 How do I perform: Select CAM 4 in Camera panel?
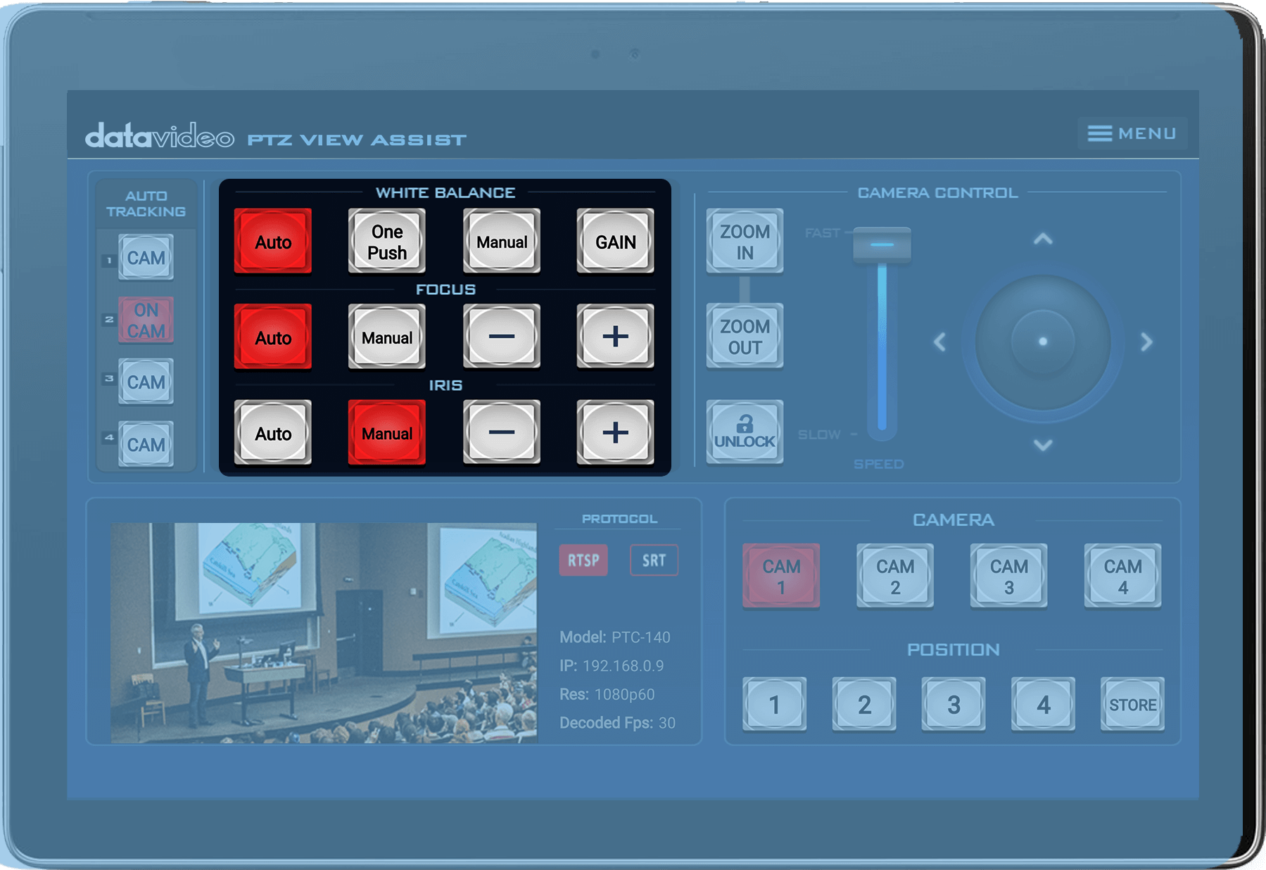(x=1123, y=576)
